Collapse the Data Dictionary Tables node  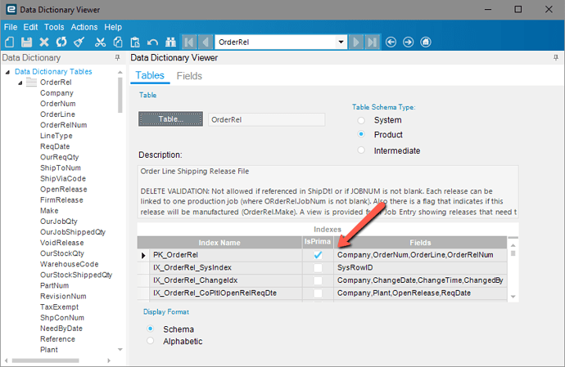(x=7, y=72)
